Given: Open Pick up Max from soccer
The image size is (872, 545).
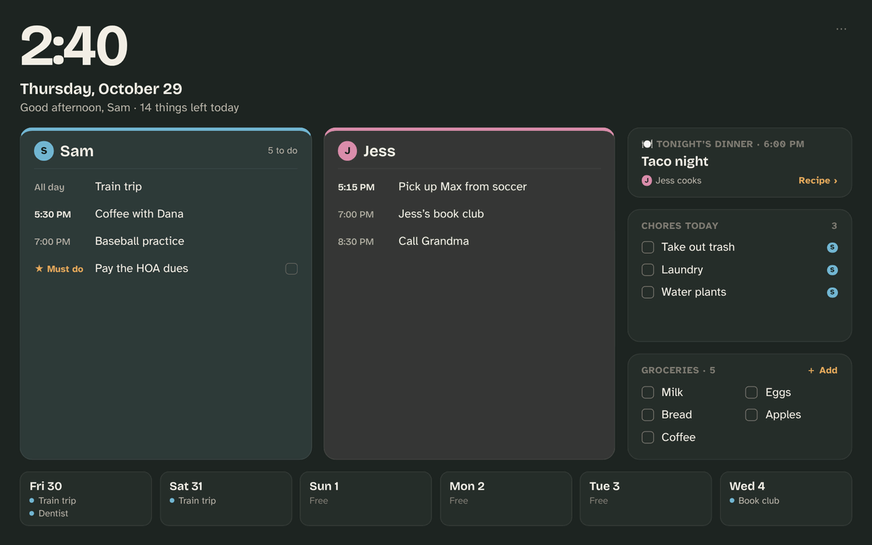Looking at the screenshot, I should click(469, 187).
